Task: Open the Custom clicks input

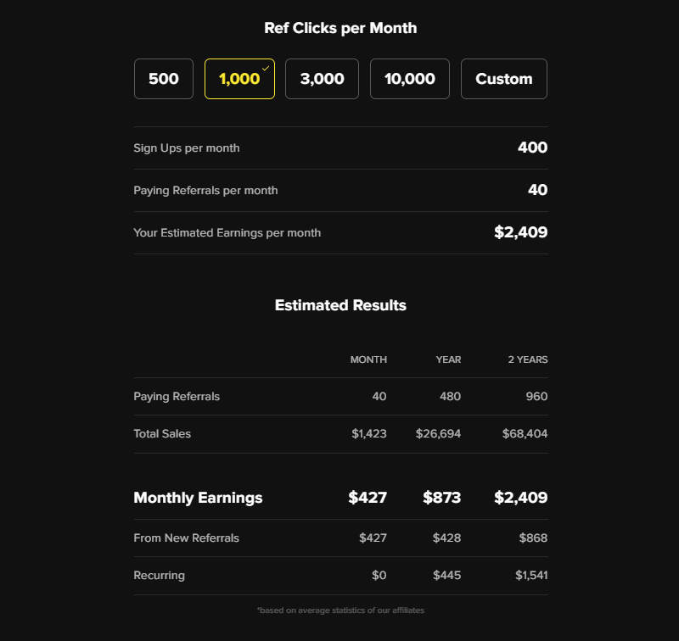Action: click(x=503, y=78)
